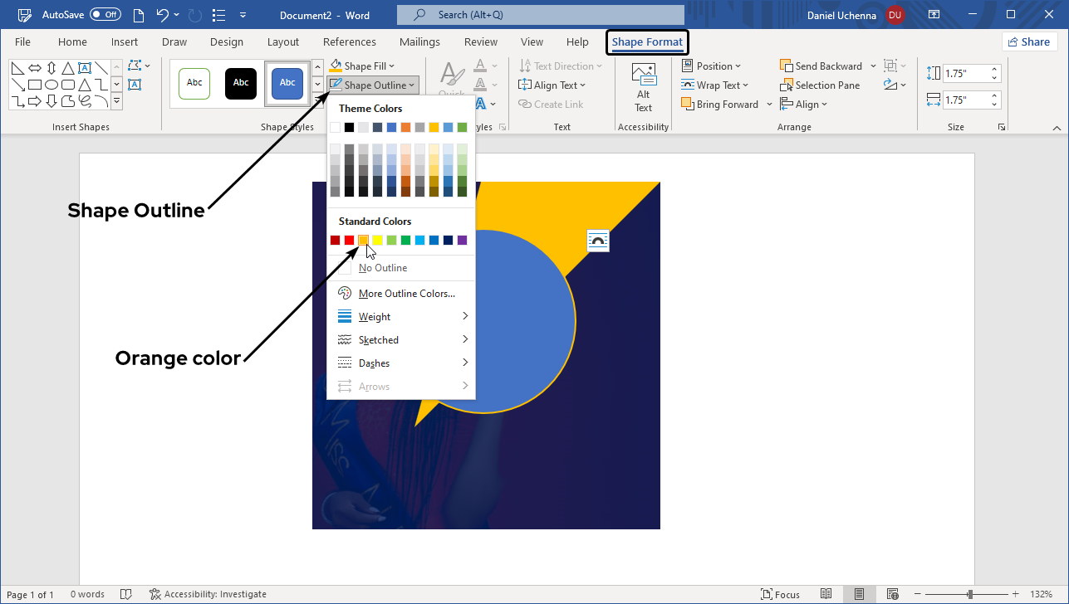Click the Search box in title bar
Screen dimensions: 1069x604
(x=540, y=14)
